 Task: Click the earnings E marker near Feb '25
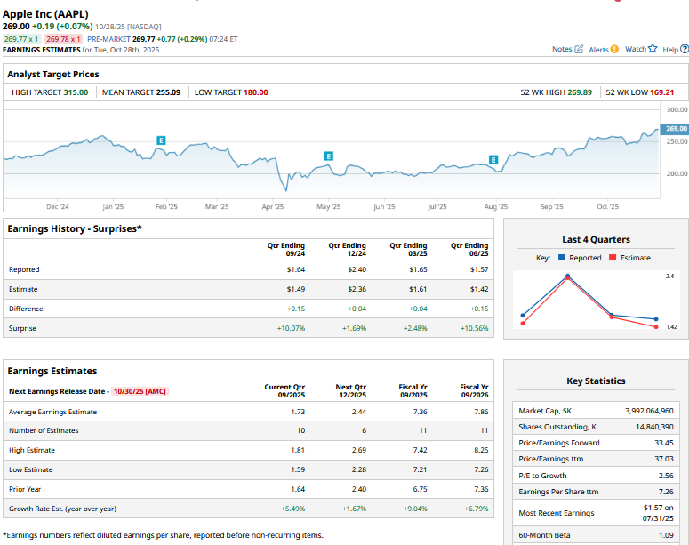click(x=161, y=140)
